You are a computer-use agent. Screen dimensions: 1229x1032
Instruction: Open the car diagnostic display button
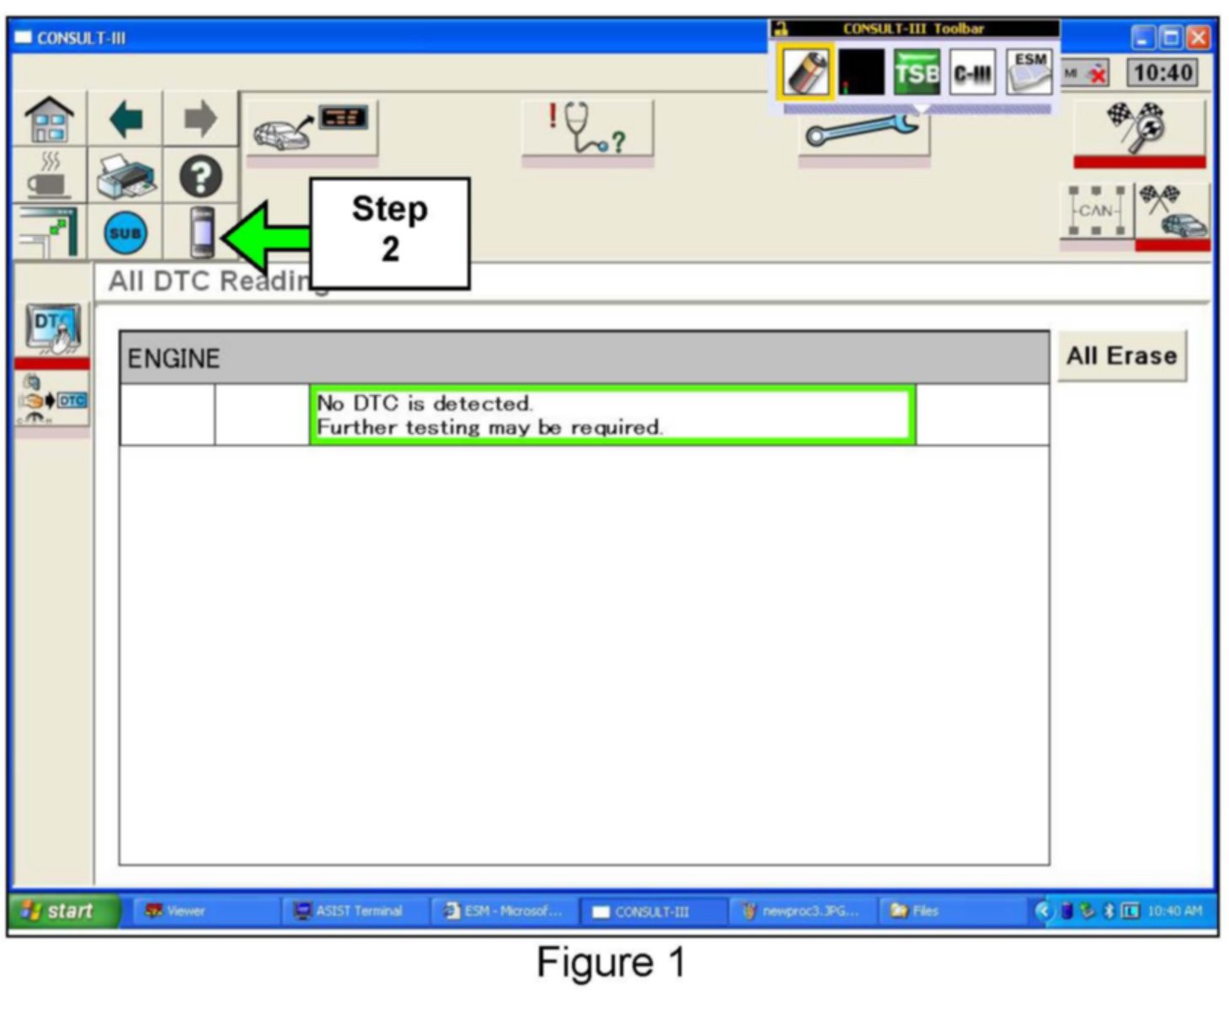(310, 128)
